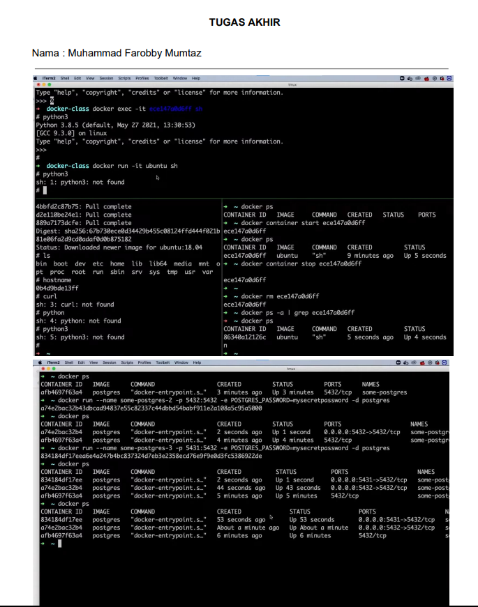
Task: Click the 'docker rm ece147a0d6ff' command
Action: point(280,296)
